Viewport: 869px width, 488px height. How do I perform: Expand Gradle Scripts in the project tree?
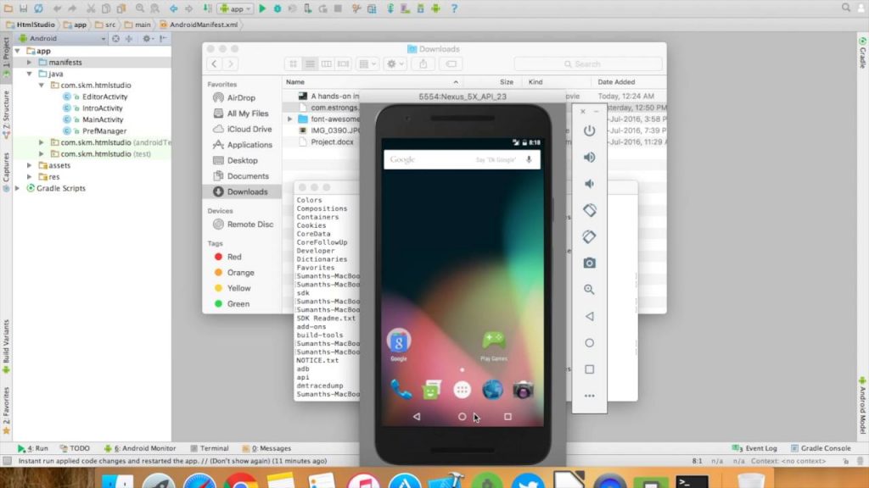(19, 188)
